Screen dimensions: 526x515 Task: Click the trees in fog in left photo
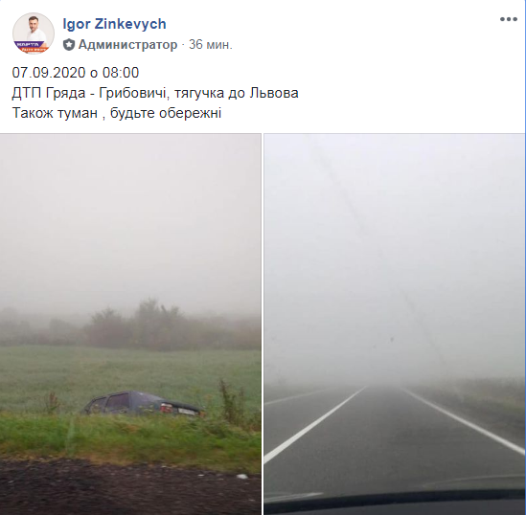(x=134, y=325)
